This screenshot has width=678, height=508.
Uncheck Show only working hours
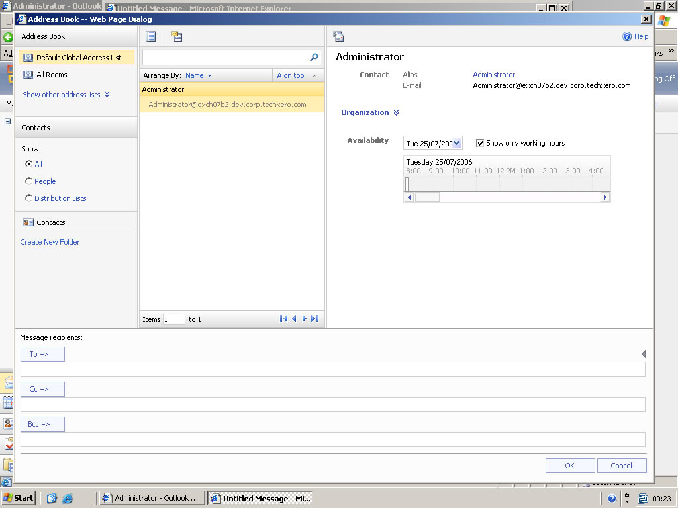[480, 143]
